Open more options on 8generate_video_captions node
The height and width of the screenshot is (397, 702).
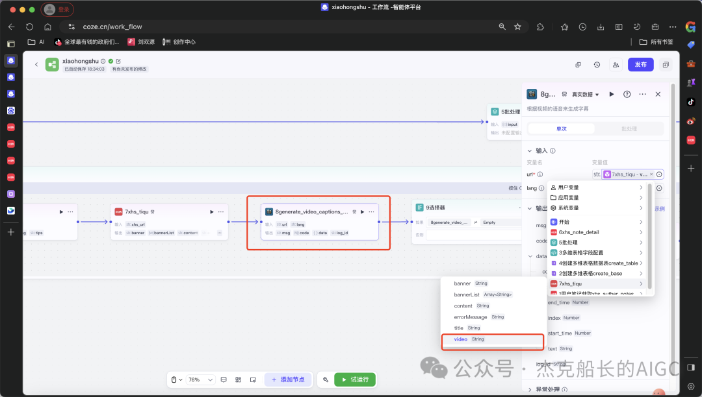[371, 211]
